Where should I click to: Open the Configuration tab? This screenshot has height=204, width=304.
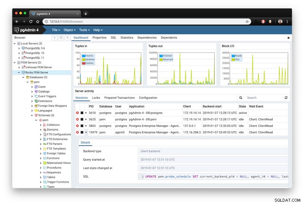148,98
